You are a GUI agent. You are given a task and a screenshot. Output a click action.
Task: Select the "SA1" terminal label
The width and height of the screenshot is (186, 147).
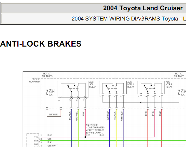click(36, 141)
